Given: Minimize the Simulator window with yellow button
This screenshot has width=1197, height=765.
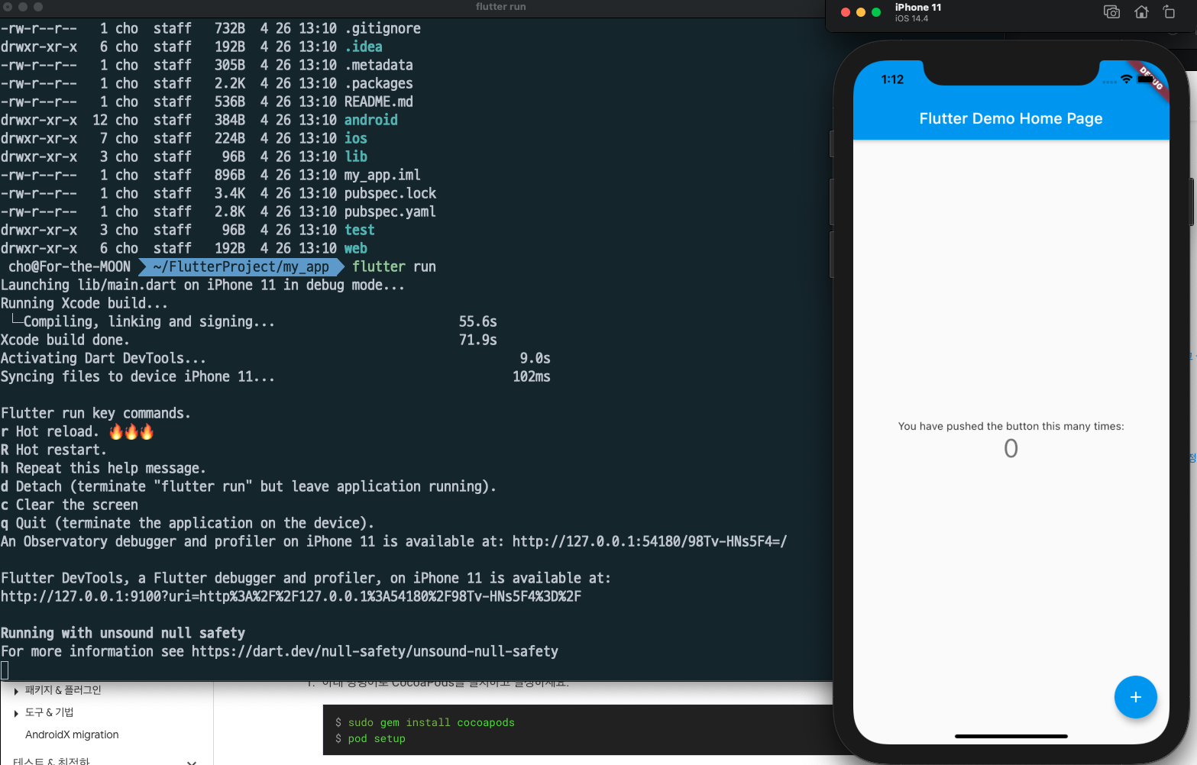Looking at the screenshot, I should click(861, 12).
